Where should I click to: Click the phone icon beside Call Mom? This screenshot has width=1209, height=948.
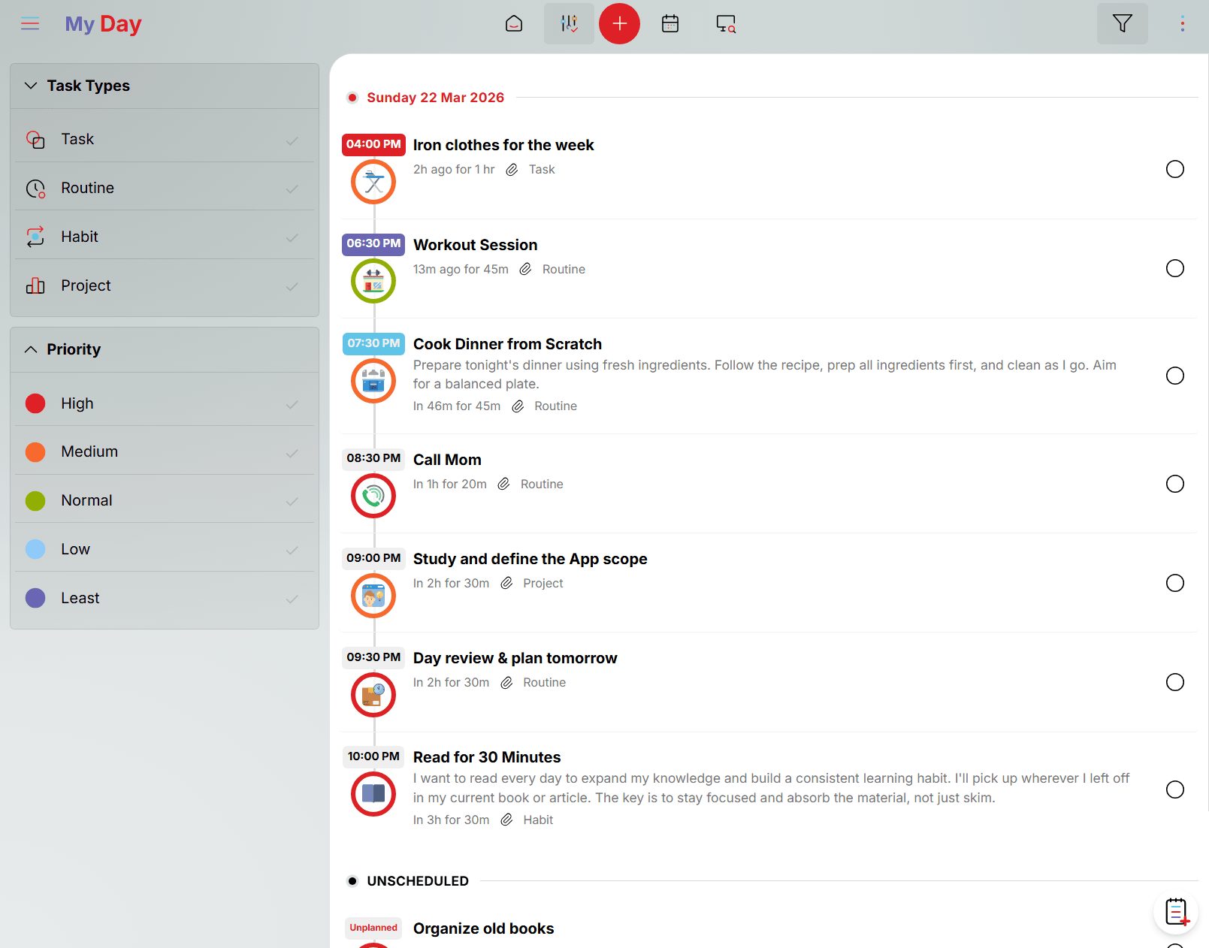point(373,496)
